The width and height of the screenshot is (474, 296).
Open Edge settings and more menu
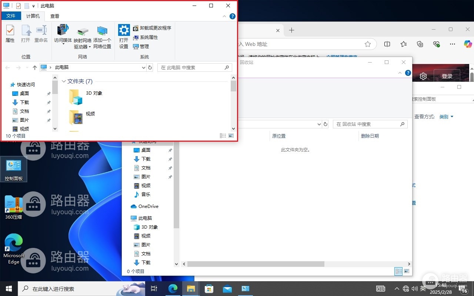(x=453, y=44)
